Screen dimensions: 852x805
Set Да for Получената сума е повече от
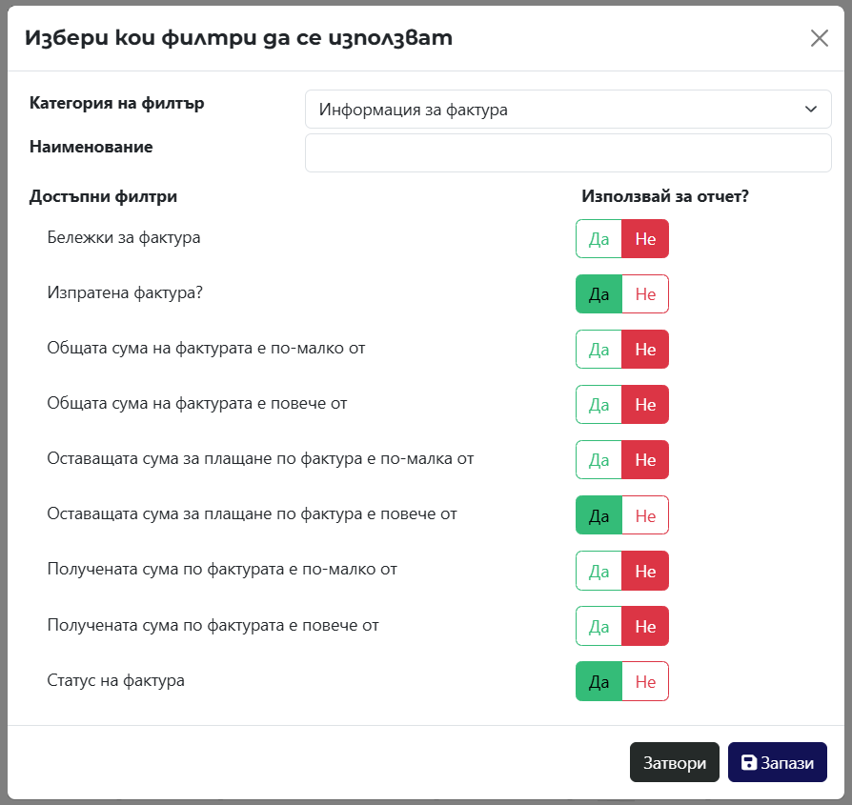pyautogui.click(x=598, y=626)
